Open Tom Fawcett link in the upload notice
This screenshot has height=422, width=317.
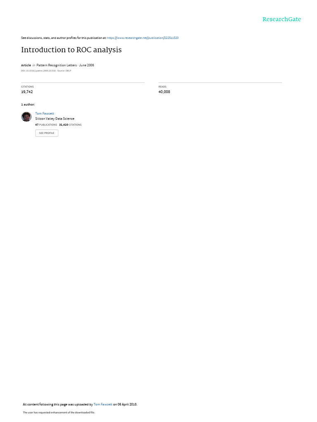103,404
